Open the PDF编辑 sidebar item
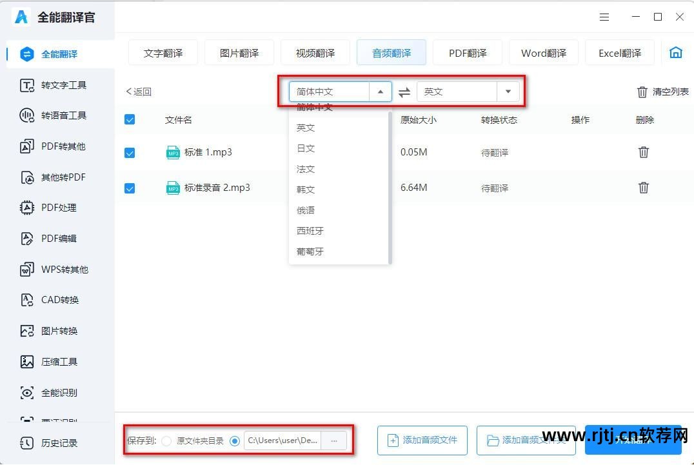The height and width of the screenshot is (465, 694). [x=48, y=239]
